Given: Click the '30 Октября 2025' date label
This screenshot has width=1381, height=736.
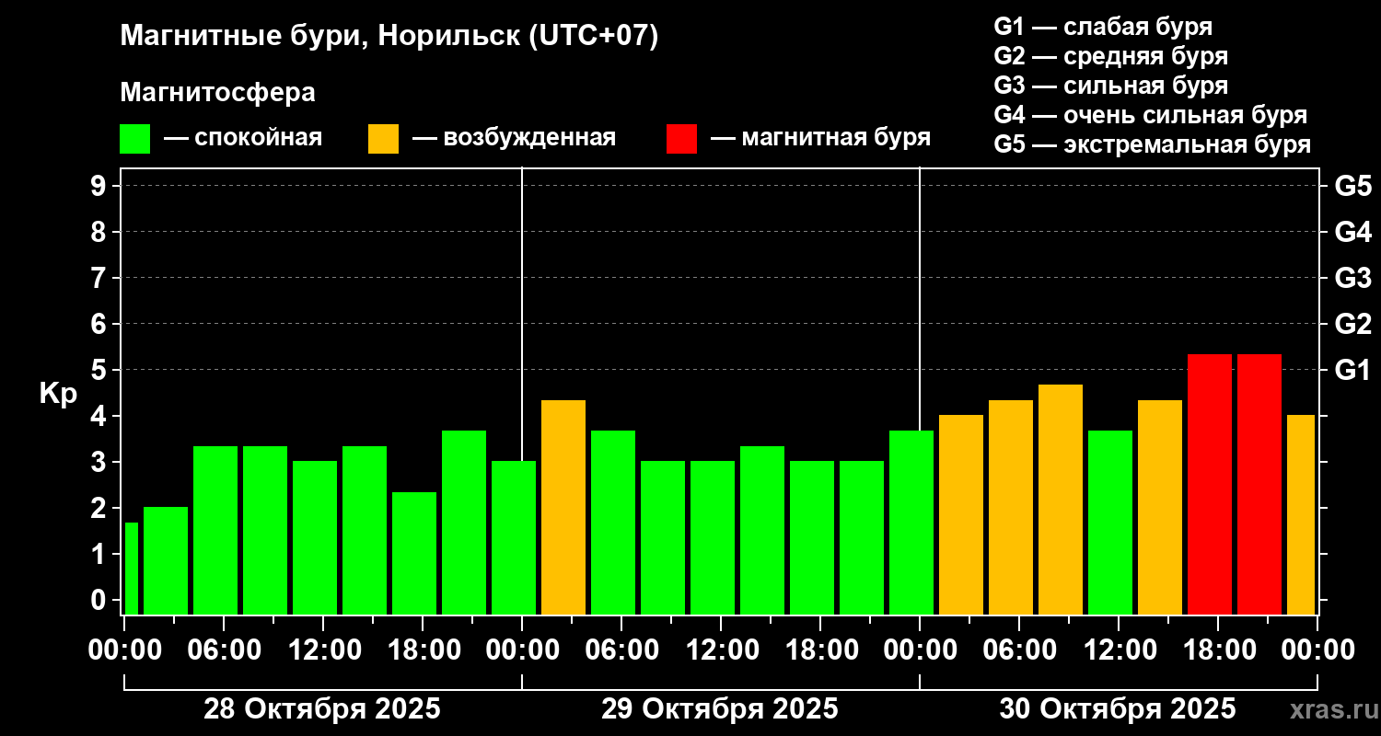Looking at the screenshot, I should coord(1118,709).
